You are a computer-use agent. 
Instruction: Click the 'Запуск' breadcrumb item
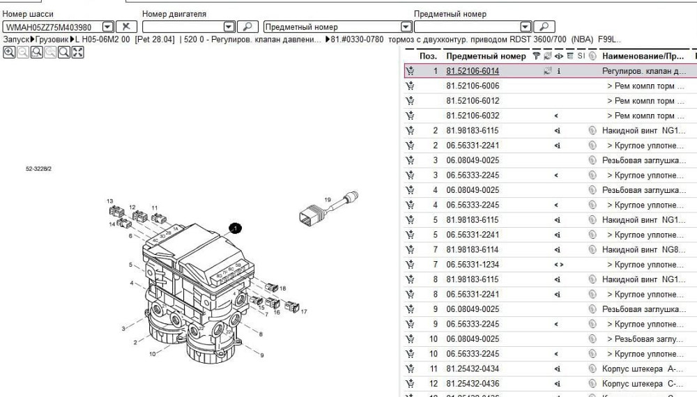tap(16, 40)
